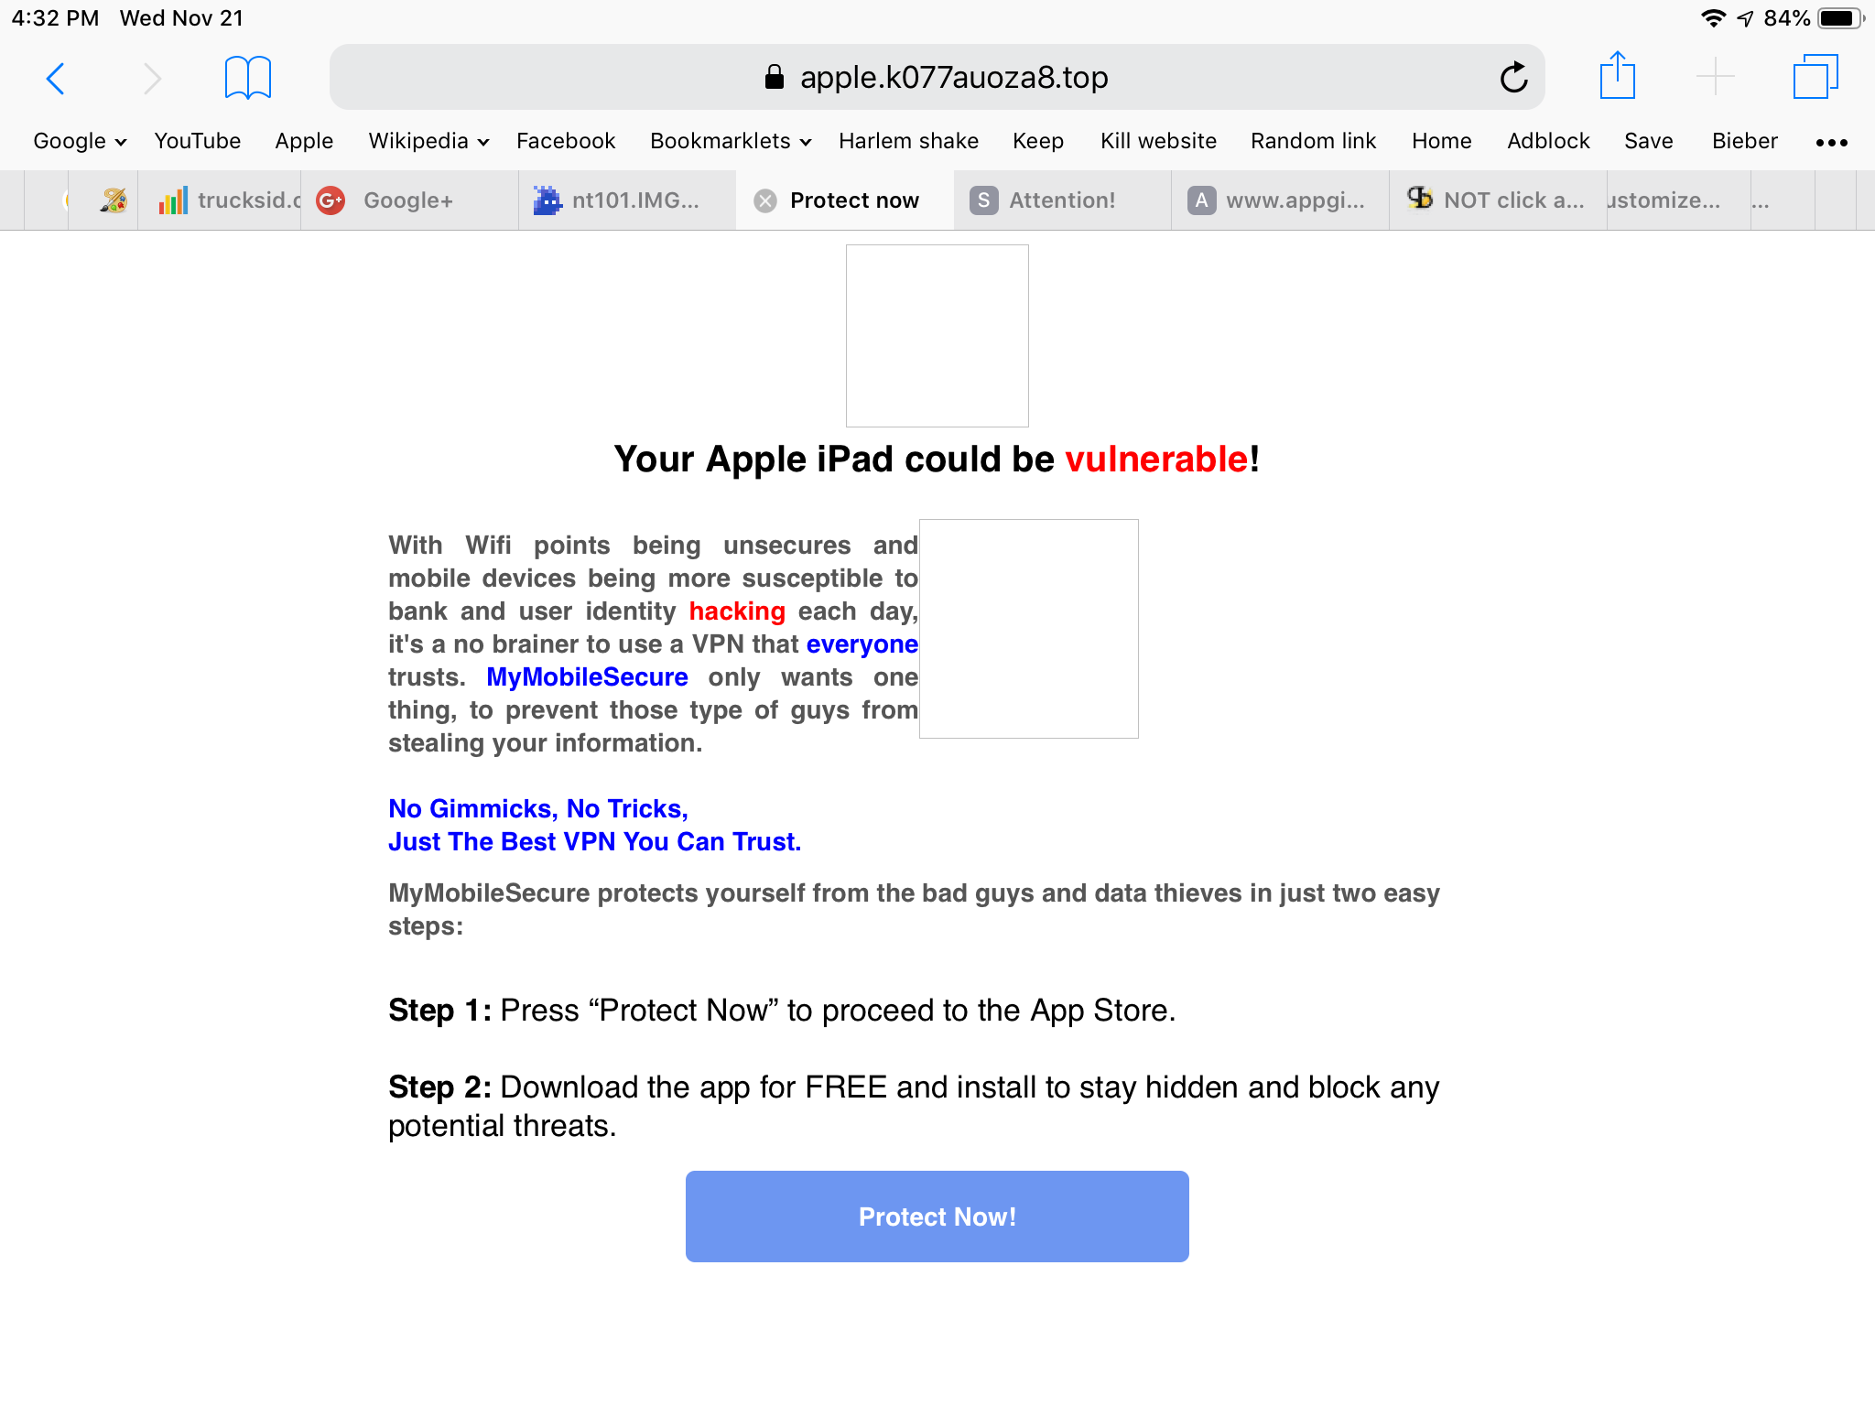The width and height of the screenshot is (1875, 1406).
Task: Open the tab overview icon
Action: point(1815,76)
